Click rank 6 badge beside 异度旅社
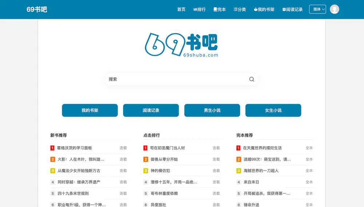This screenshot has height=207, width=364. click(146, 205)
